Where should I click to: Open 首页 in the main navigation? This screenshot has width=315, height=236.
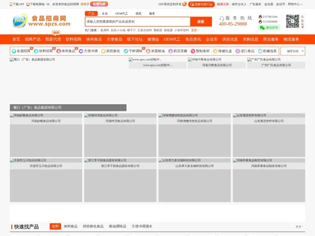[x=16, y=39]
